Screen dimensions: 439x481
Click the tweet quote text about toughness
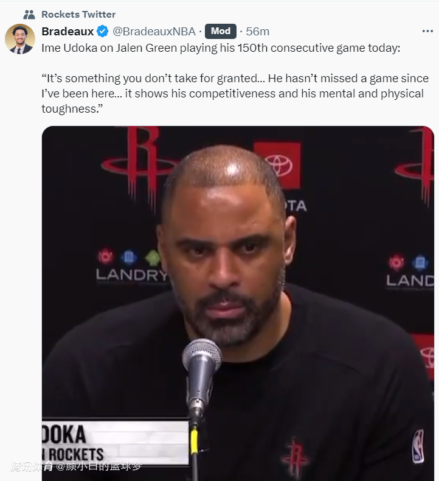[x=235, y=94]
